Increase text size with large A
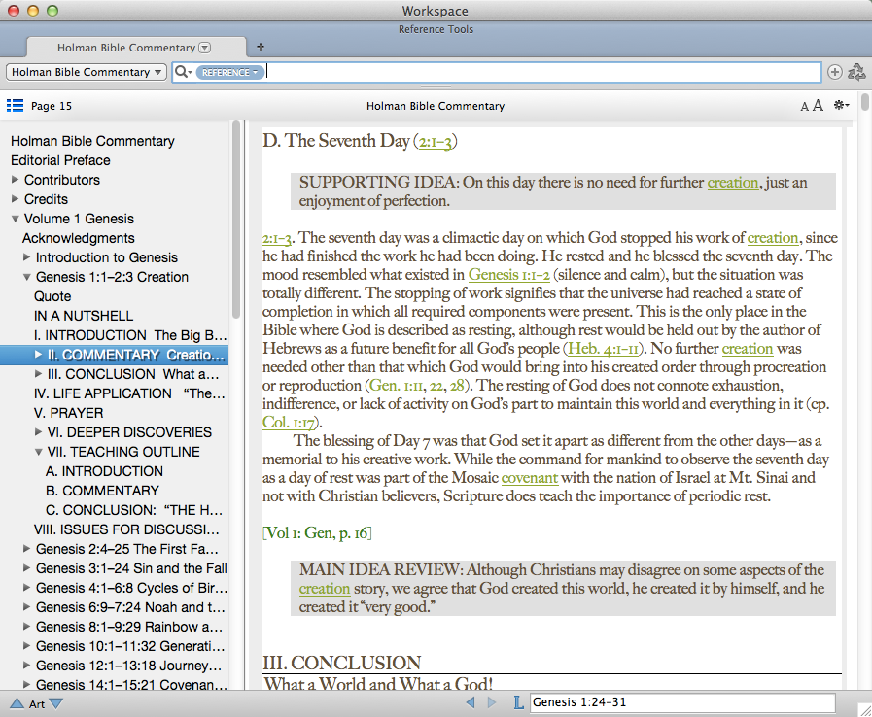 [x=818, y=106]
